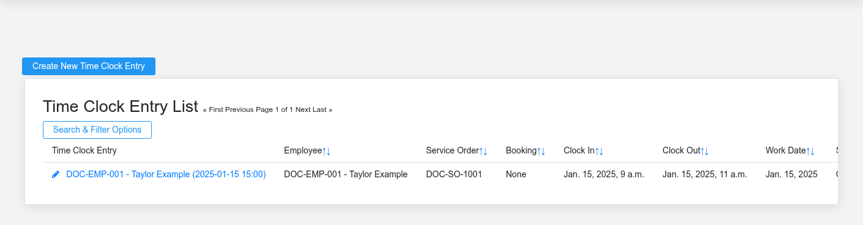Select clock in cell Jan. 15, 2025, 9 a.m.

pyautogui.click(x=603, y=174)
